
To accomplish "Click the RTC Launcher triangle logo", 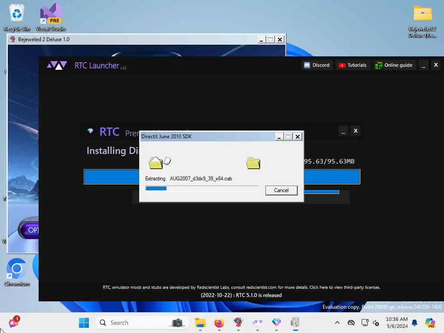I will coord(57,65).
